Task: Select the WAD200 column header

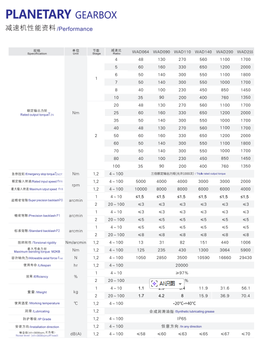Action: (x=224, y=52)
